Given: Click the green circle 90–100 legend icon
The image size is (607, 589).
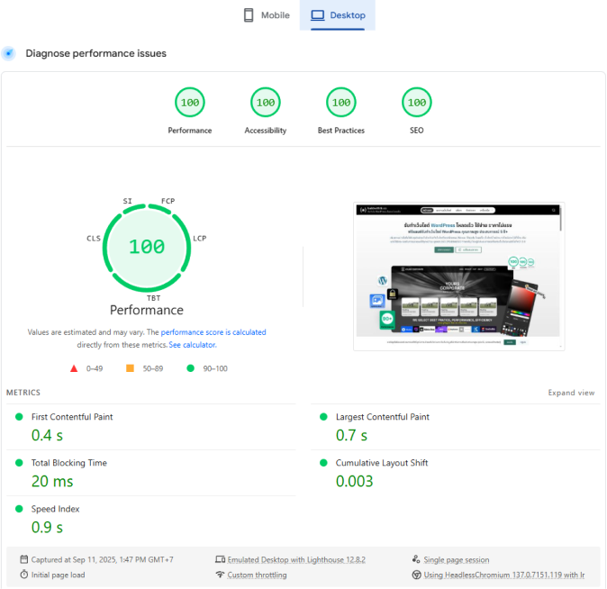Looking at the screenshot, I should coord(190,368).
